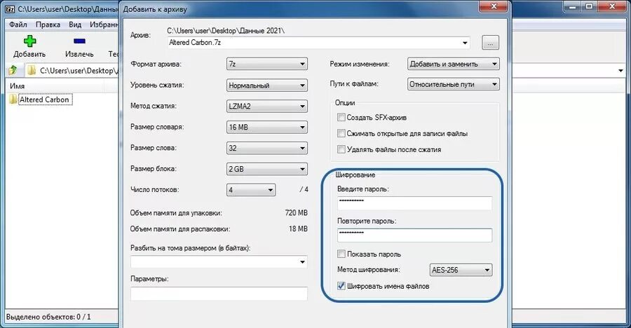This screenshot has width=631, height=328.
Task: Click the Выделено объектов status text
Action: [x=48, y=317]
